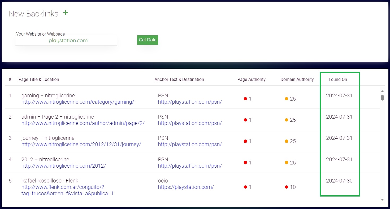This screenshot has width=390, height=209.
Task: Click the Found On column header
Action: click(337, 79)
